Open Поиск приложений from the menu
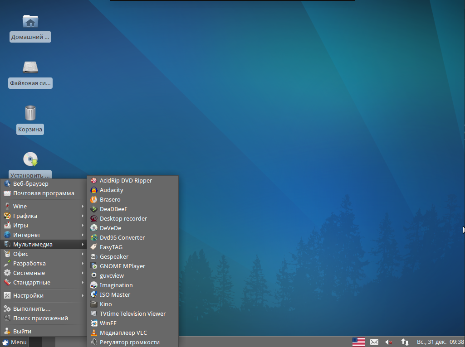 click(44, 318)
